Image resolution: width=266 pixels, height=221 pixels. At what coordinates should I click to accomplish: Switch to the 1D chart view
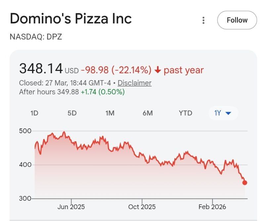tap(34, 113)
